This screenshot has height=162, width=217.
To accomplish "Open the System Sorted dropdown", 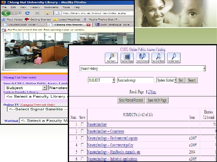I will [x=175, y=80].
